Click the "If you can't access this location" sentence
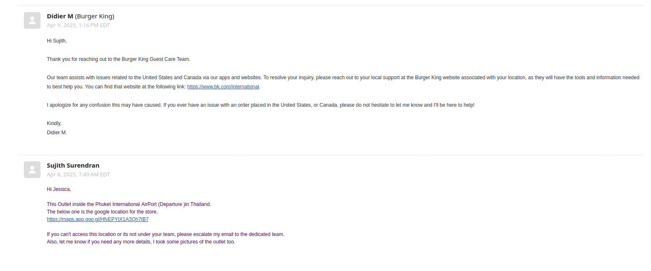 coord(165,234)
